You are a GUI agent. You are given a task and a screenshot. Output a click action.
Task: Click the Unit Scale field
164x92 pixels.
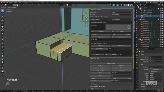pos(156,69)
